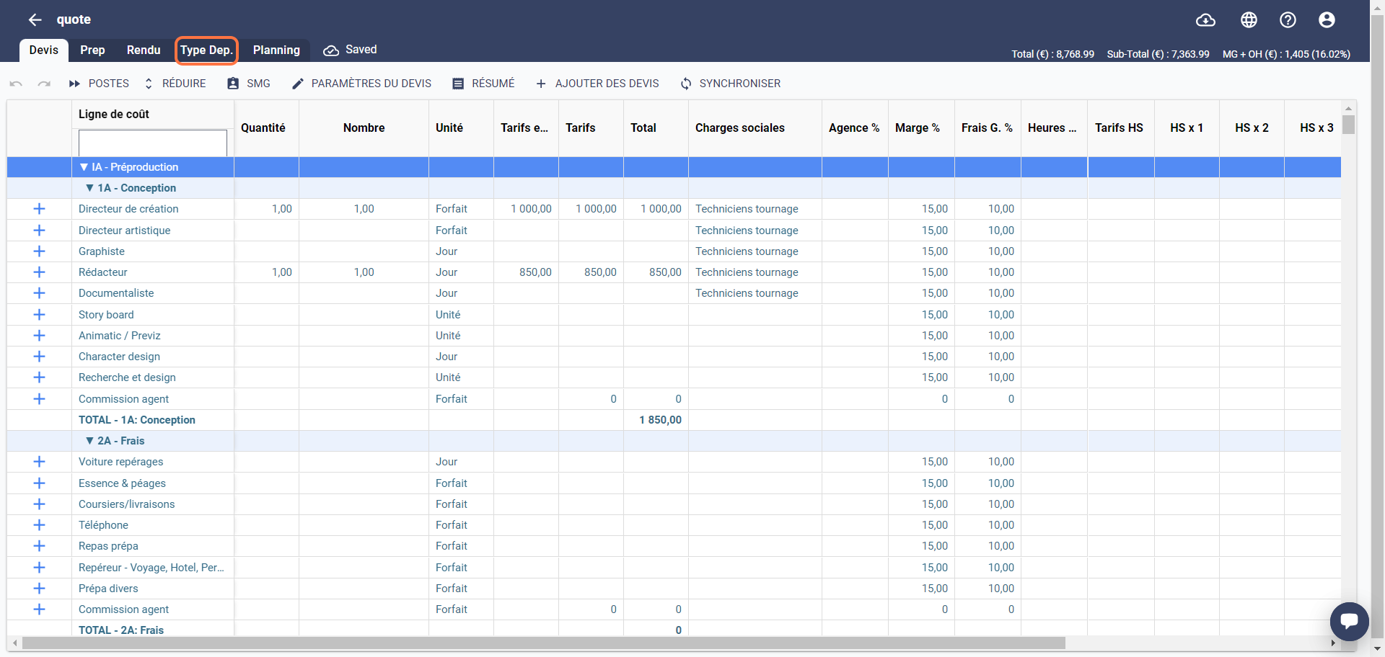The width and height of the screenshot is (1385, 657).
Task: Collapse the 2A - Frais section
Action: pos(89,441)
